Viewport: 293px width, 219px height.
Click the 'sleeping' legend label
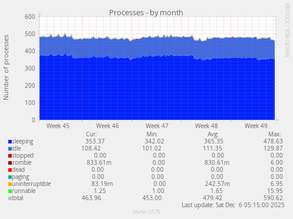pyautogui.click(x=22, y=142)
